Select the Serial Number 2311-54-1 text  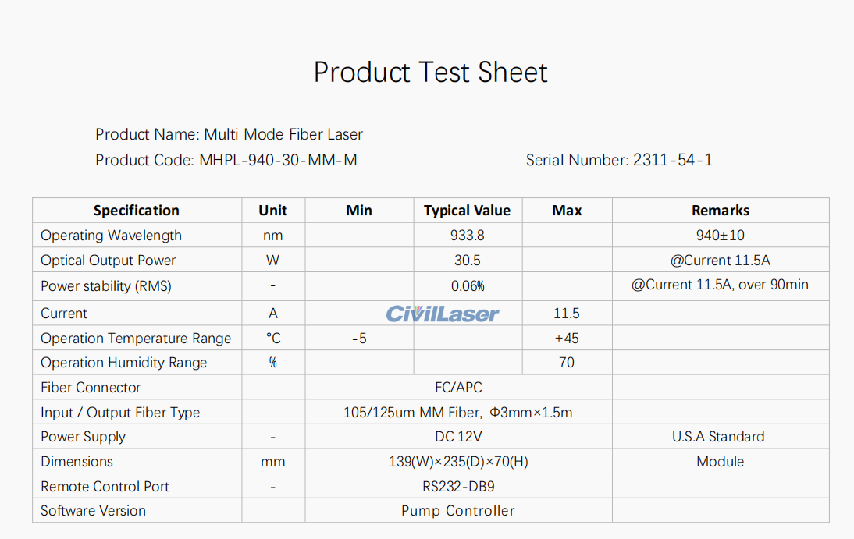point(619,160)
